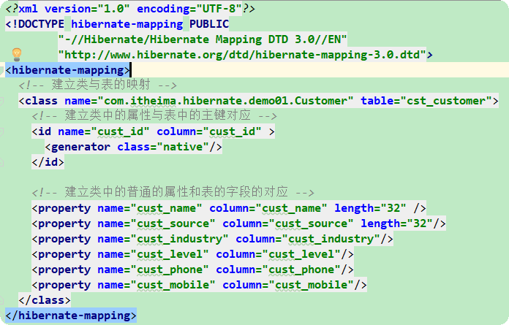This screenshot has height=325, width=509.
Task: Click the opening class tag keyword
Action: [x=41, y=101]
